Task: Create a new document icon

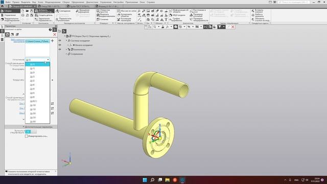Action: pos(22,11)
